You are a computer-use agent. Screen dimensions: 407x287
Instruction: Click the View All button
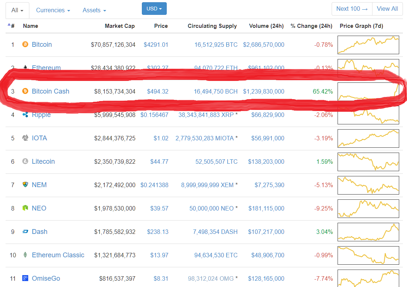point(387,8)
